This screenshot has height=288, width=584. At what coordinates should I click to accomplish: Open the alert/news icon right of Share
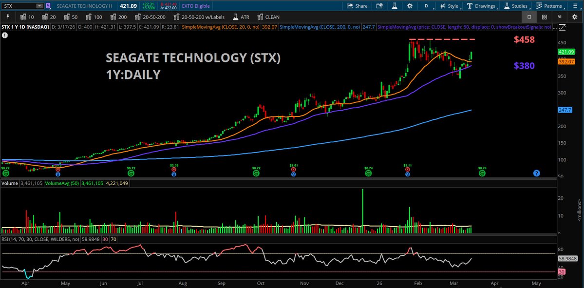[379, 6]
